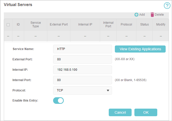Click the Service Type column header

[x=36, y=25]
